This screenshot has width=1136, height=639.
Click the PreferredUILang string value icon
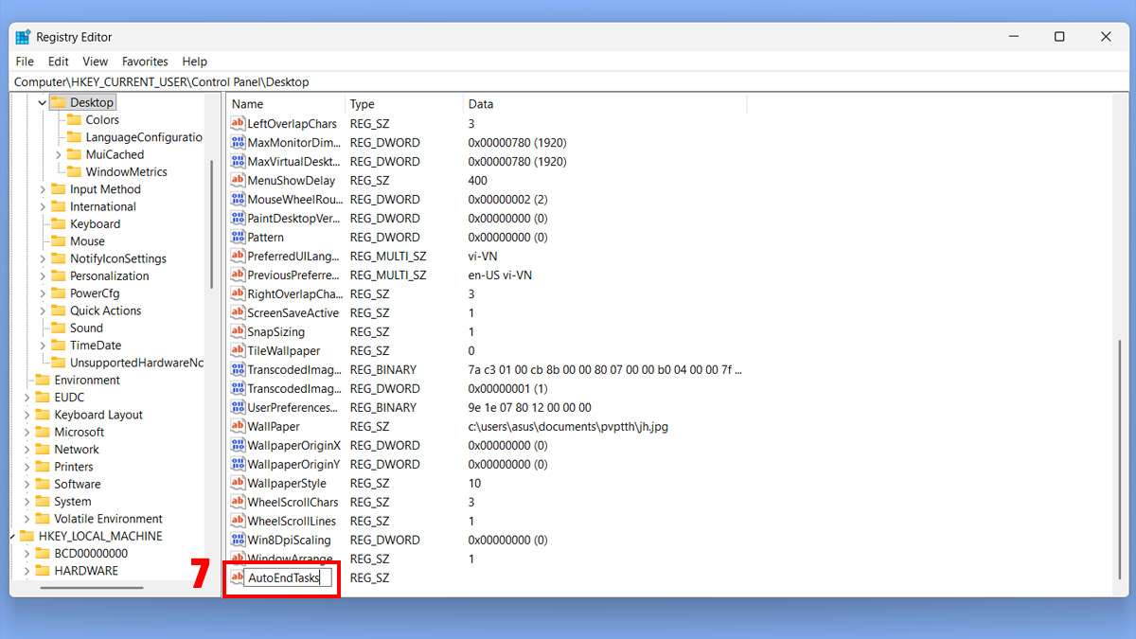click(238, 257)
